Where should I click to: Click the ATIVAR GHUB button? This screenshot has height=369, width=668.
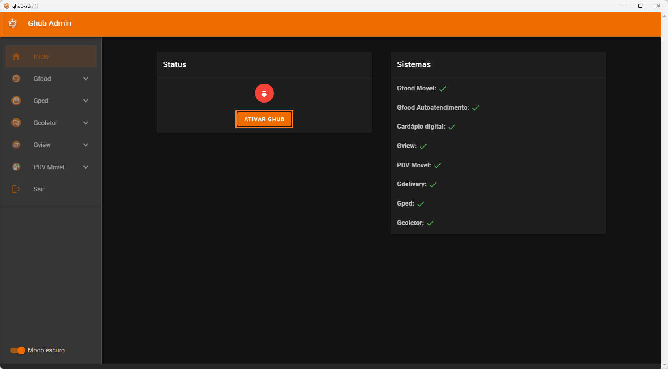click(x=264, y=119)
